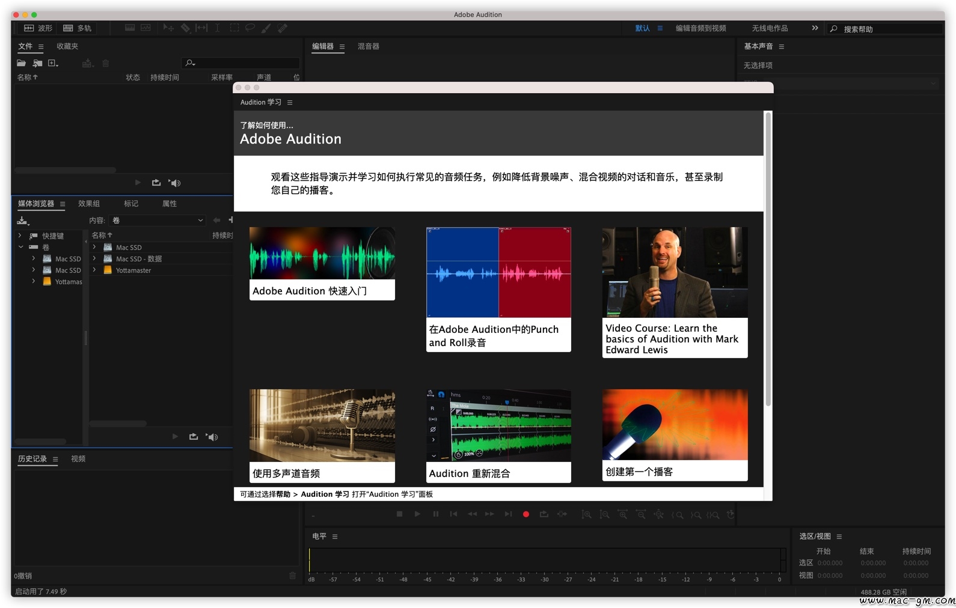Click the learn panel vertical scrollbar
This screenshot has height=608, width=956.
[x=768, y=259]
